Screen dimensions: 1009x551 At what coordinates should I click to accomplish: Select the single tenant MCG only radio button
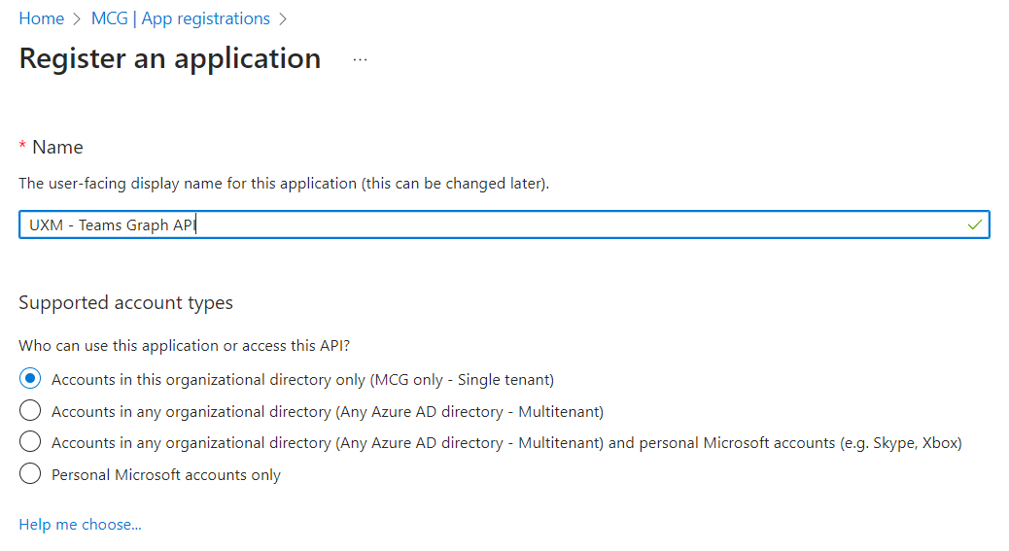tap(30, 379)
